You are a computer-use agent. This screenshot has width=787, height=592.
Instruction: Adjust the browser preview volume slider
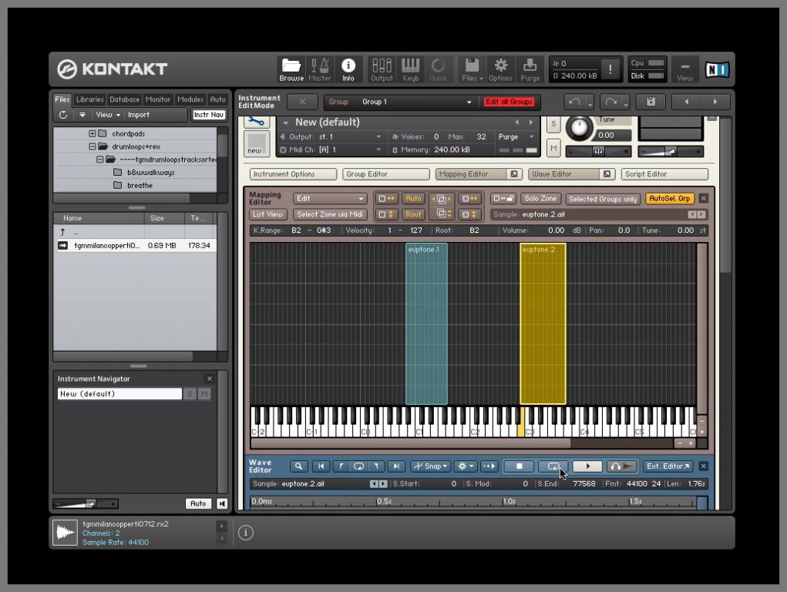(86, 503)
